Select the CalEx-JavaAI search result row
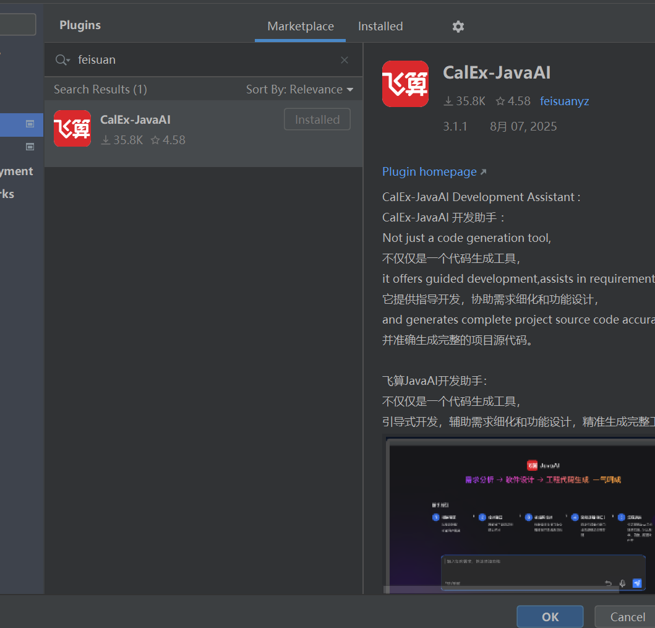The image size is (655, 628). click(203, 134)
